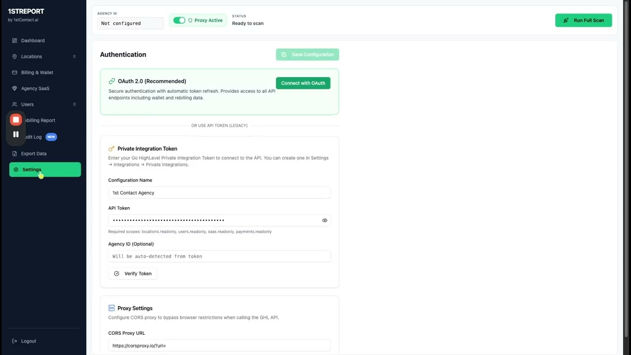Image resolution: width=631 pixels, height=355 pixels.
Task: Click the OAuth 2.0 link chain icon
Action: pyautogui.click(x=112, y=81)
